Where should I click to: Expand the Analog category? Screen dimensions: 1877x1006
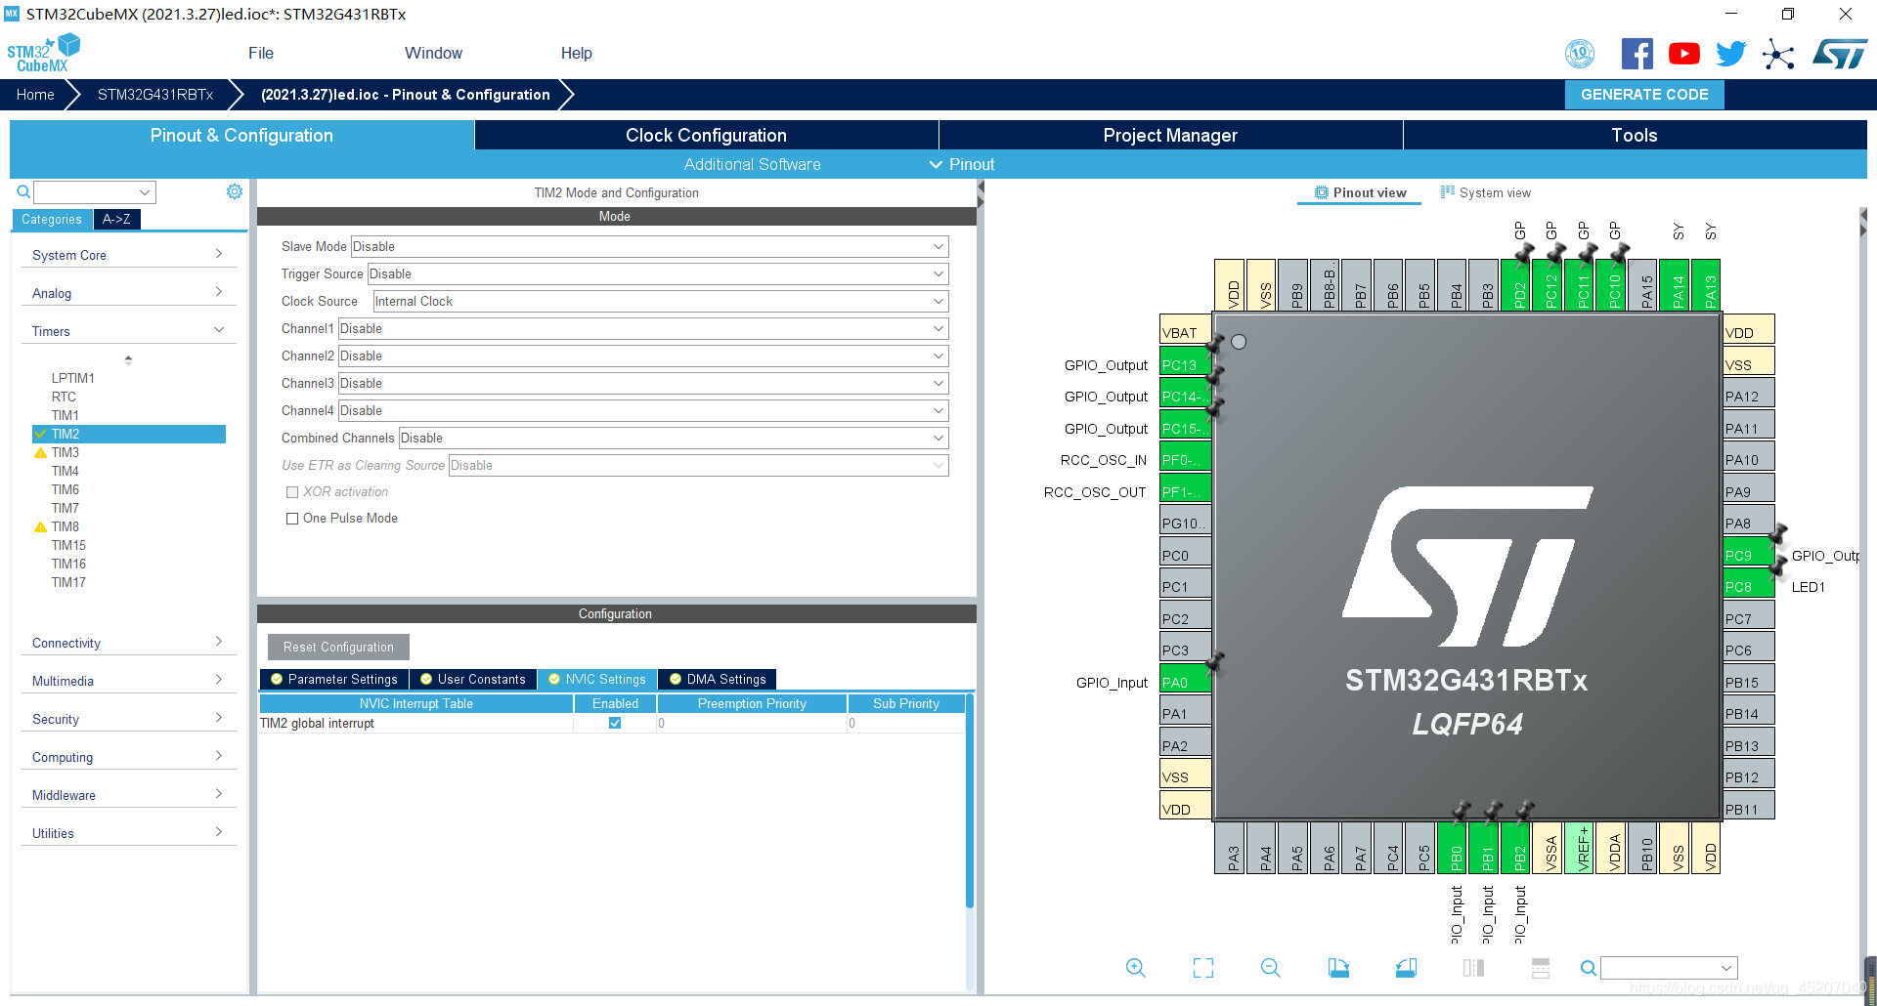[128, 293]
